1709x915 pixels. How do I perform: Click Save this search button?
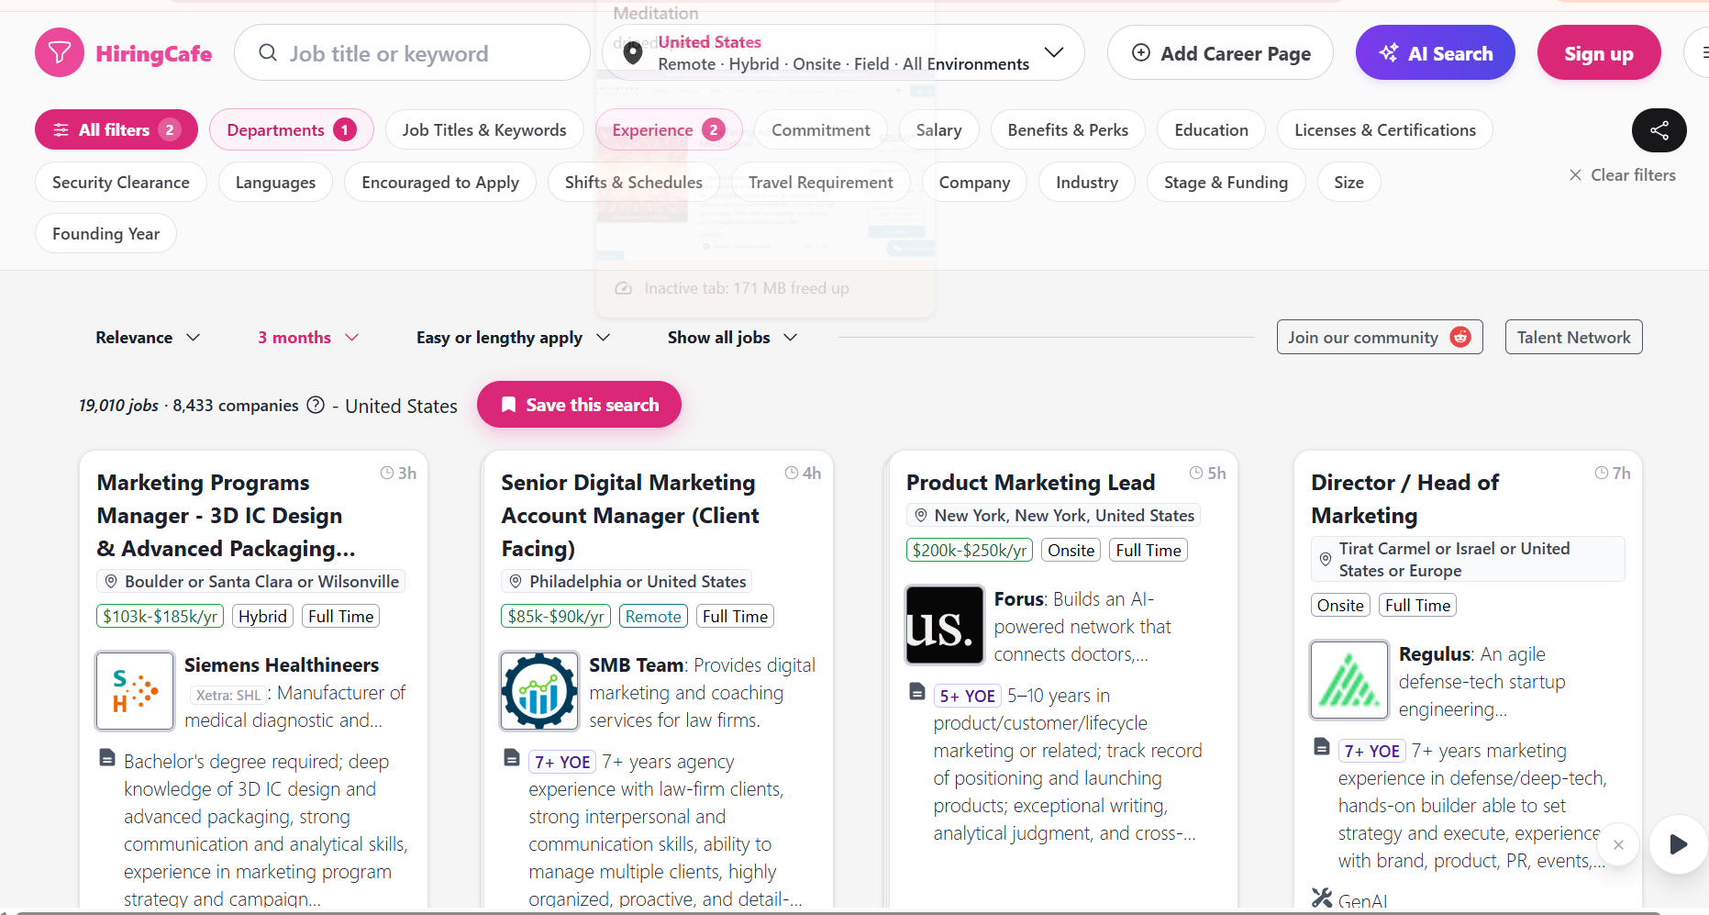(579, 405)
